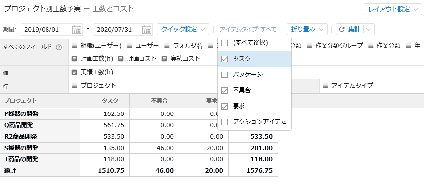Expand the クイック設定 dropdown
The image size is (424, 188).
pos(183,30)
